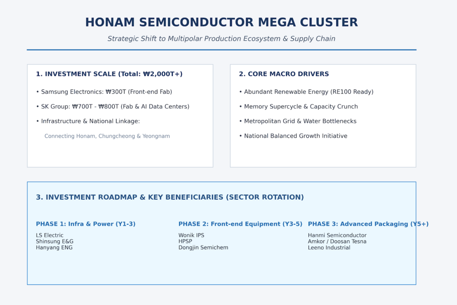Click the Investment Scale section heading
The width and height of the screenshot is (457, 305).
point(109,74)
